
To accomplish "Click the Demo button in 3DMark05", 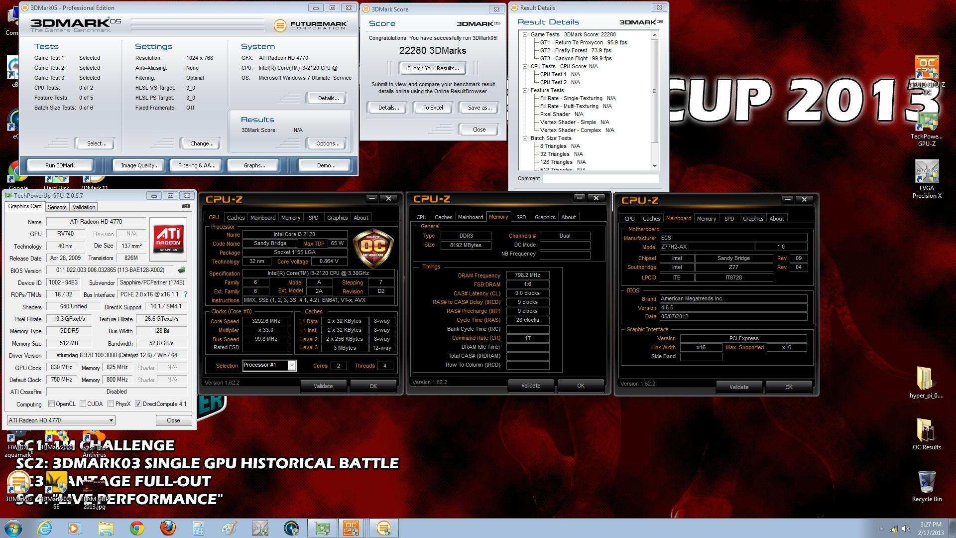I will coord(326,165).
